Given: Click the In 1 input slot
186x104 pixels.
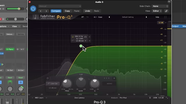Looking at the screenshot, I should tap(22, 49).
